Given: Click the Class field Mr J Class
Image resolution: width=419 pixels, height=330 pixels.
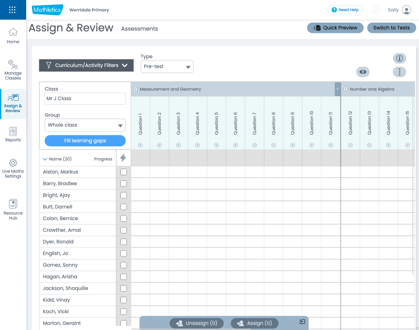Looking at the screenshot, I should 85,98.
